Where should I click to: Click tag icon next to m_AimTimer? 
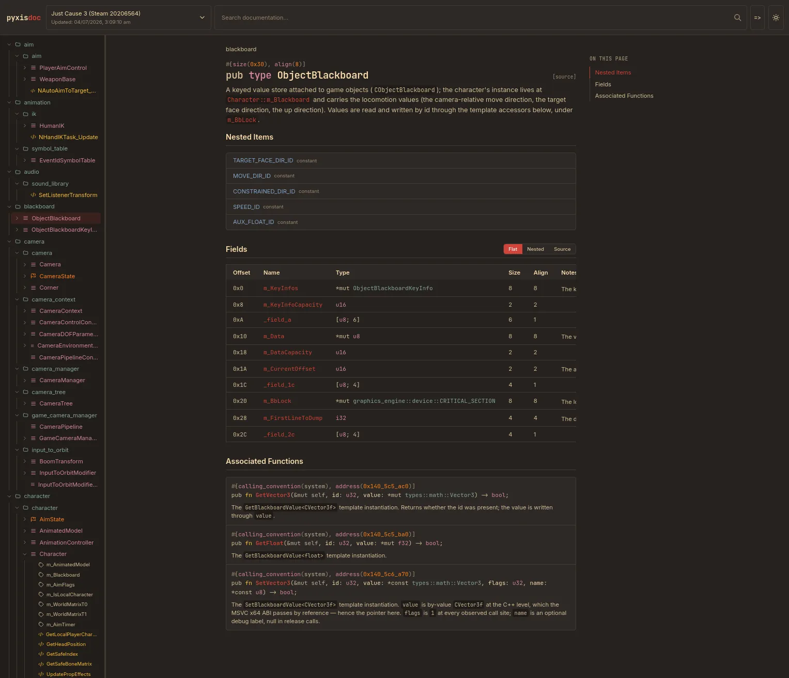click(x=41, y=624)
